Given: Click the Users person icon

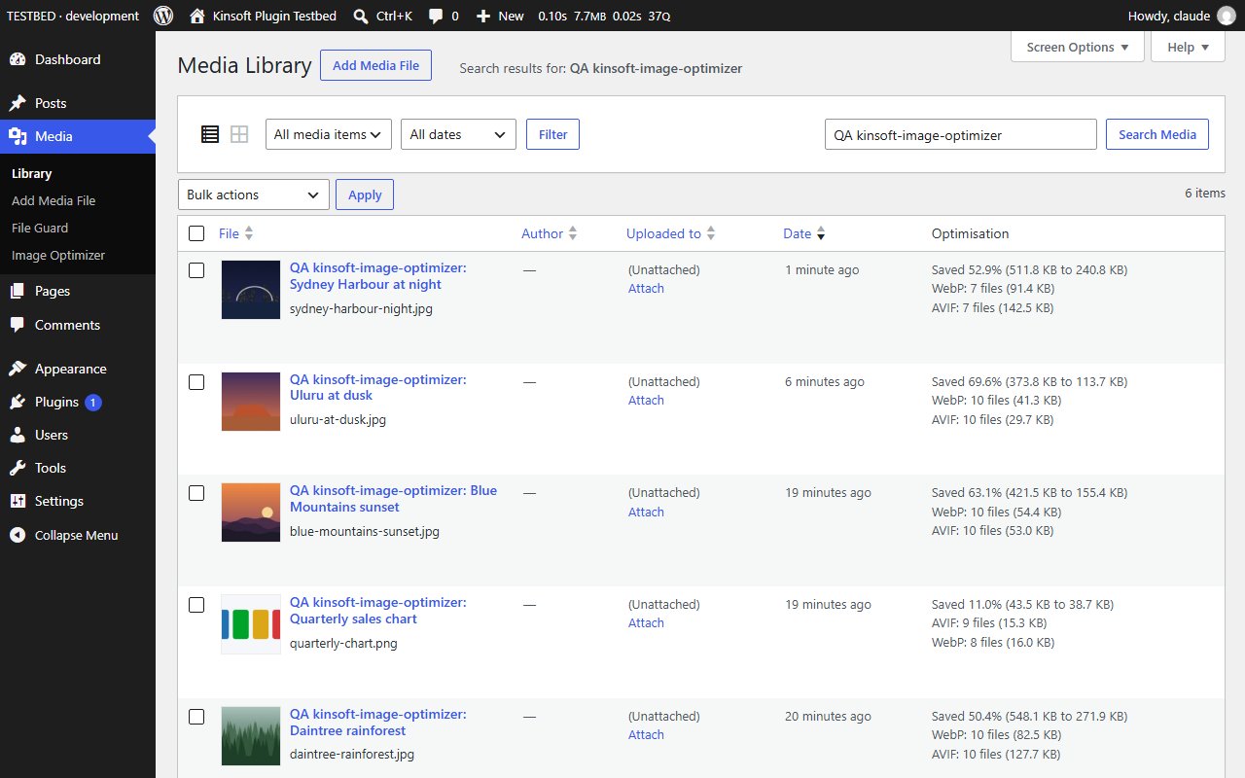Looking at the screenshot, I should click(18, 435).
